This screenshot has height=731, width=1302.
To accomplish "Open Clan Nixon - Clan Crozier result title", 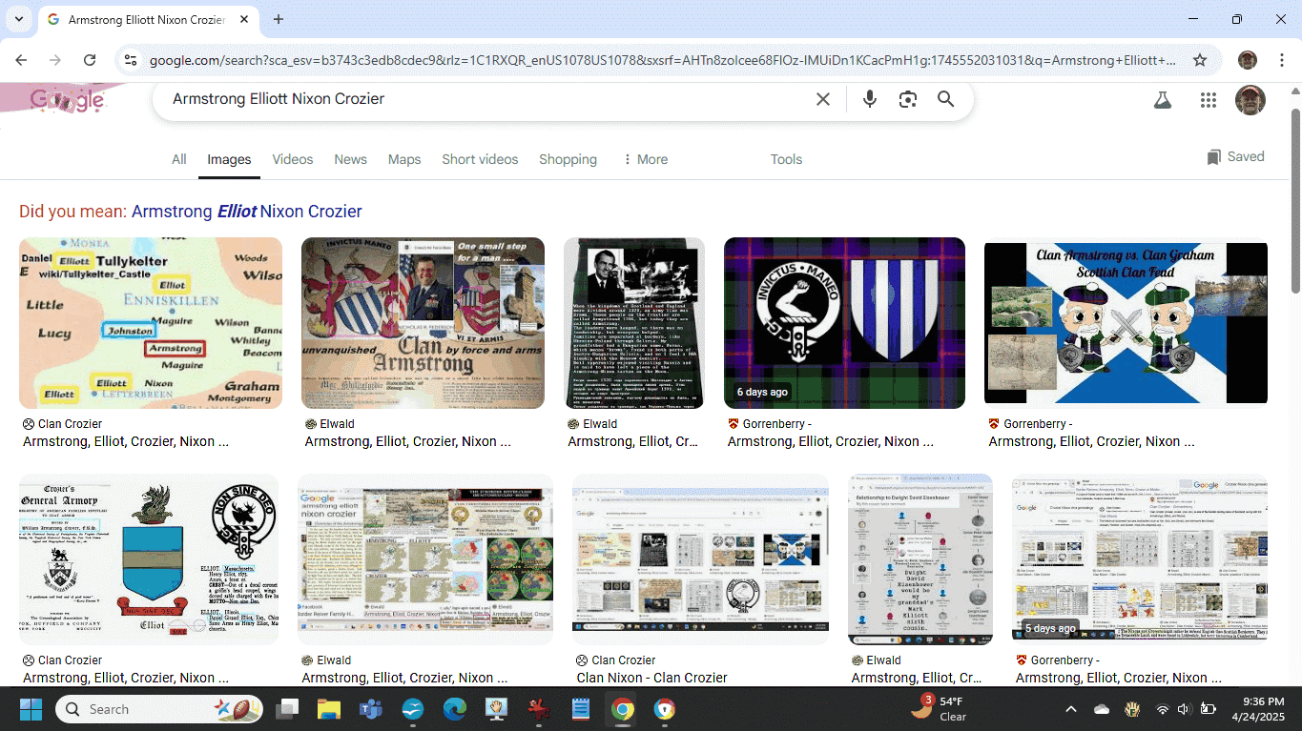I will [651, 678].
